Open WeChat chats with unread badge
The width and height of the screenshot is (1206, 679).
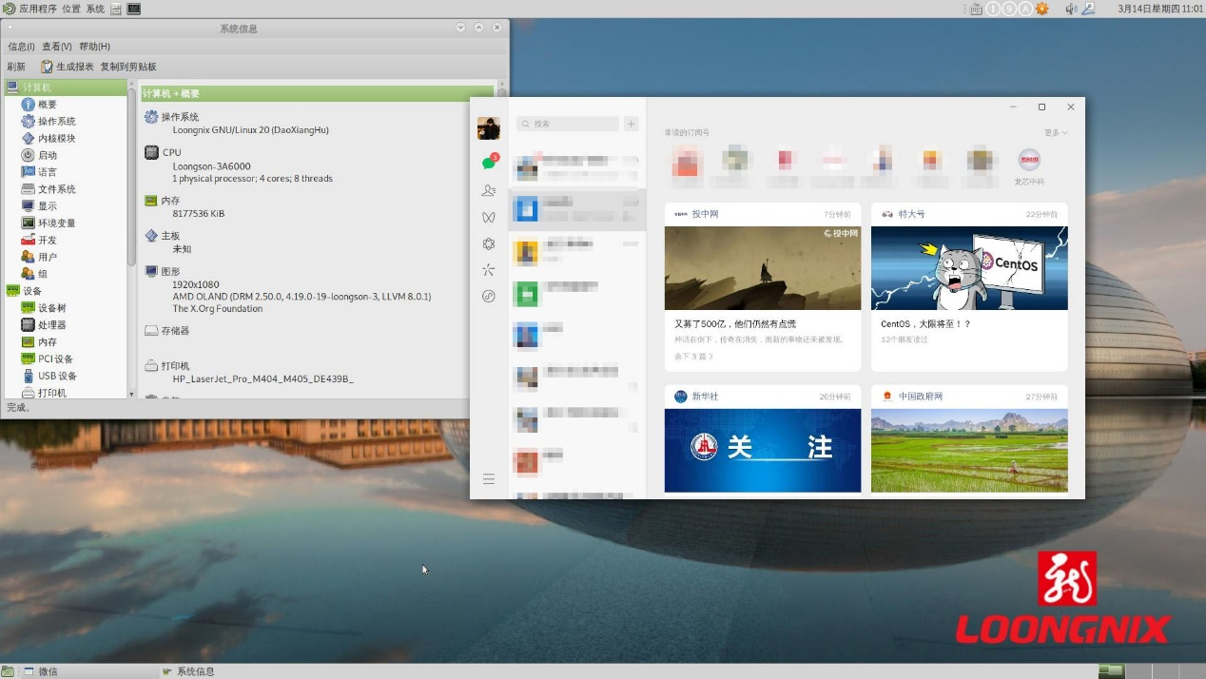(489, 164)
